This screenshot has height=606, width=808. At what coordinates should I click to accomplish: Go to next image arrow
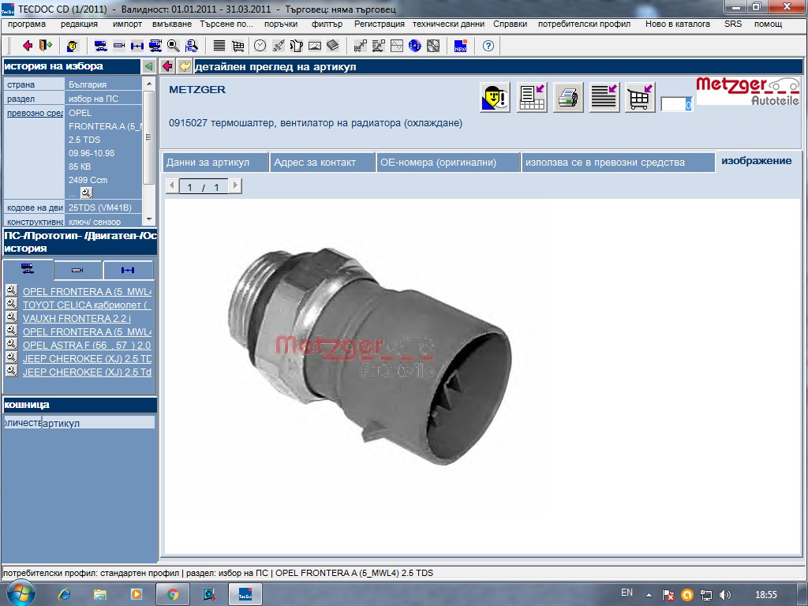point(235,185)
